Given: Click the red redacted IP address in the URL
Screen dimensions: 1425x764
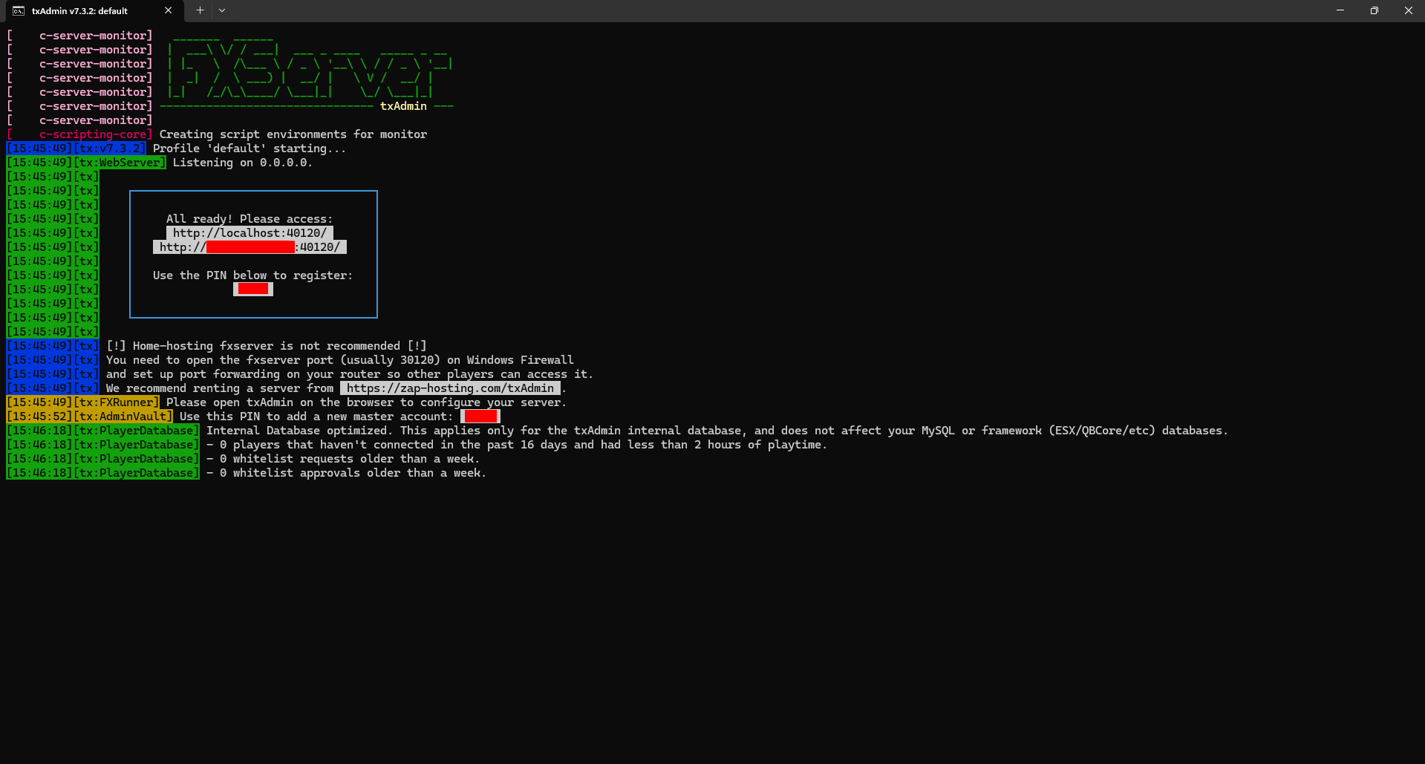Looking at the screenshot, I should 250,246.
